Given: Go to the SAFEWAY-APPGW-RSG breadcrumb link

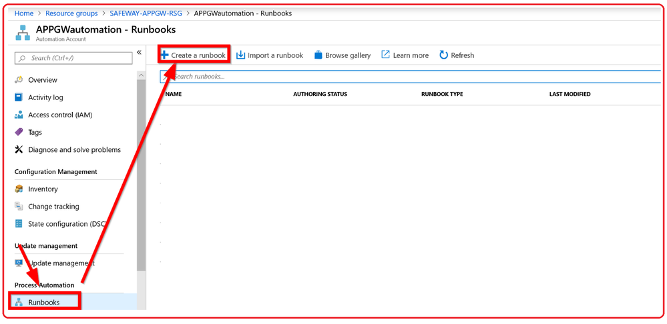Looking at the screenshot, I should 146,13.
